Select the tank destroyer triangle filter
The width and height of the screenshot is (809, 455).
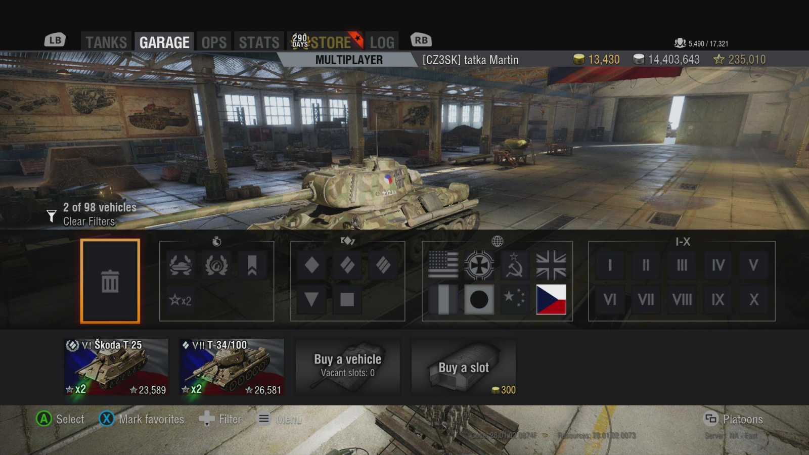(312, 299)
